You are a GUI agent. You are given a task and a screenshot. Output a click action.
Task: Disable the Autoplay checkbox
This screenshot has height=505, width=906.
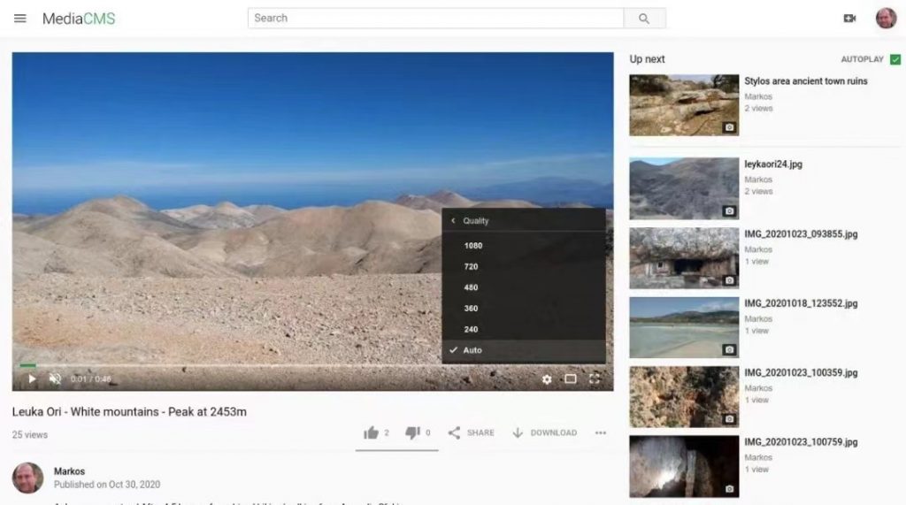895,59
